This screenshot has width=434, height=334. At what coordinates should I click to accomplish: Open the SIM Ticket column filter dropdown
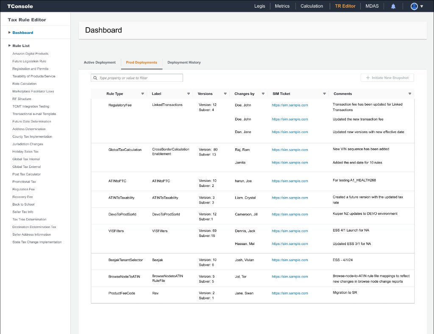coord(325,94)
